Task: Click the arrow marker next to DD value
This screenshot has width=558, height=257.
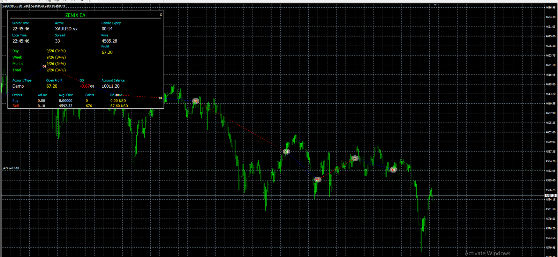Action: click(x=92, y=86)
